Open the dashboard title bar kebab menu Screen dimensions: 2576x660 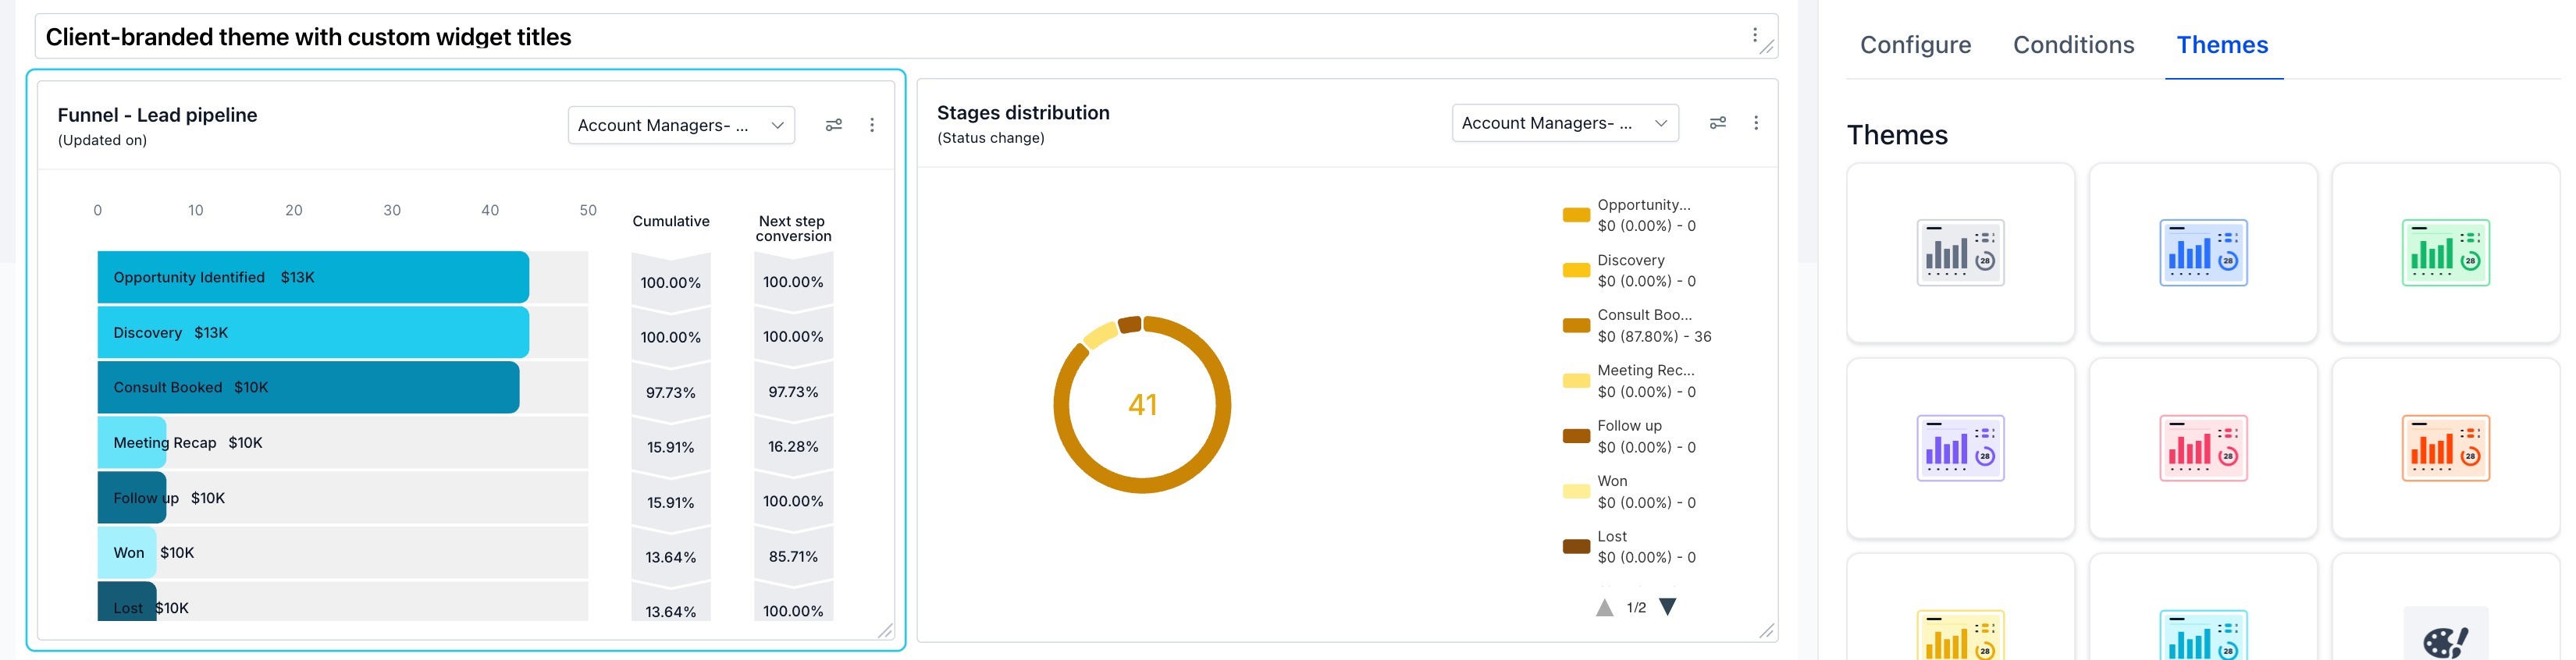pyautogui.click(x=1754, y=36)
